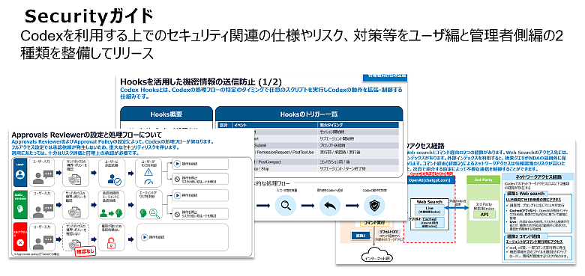Click the green auto_review head icon

tap(21, 209)
